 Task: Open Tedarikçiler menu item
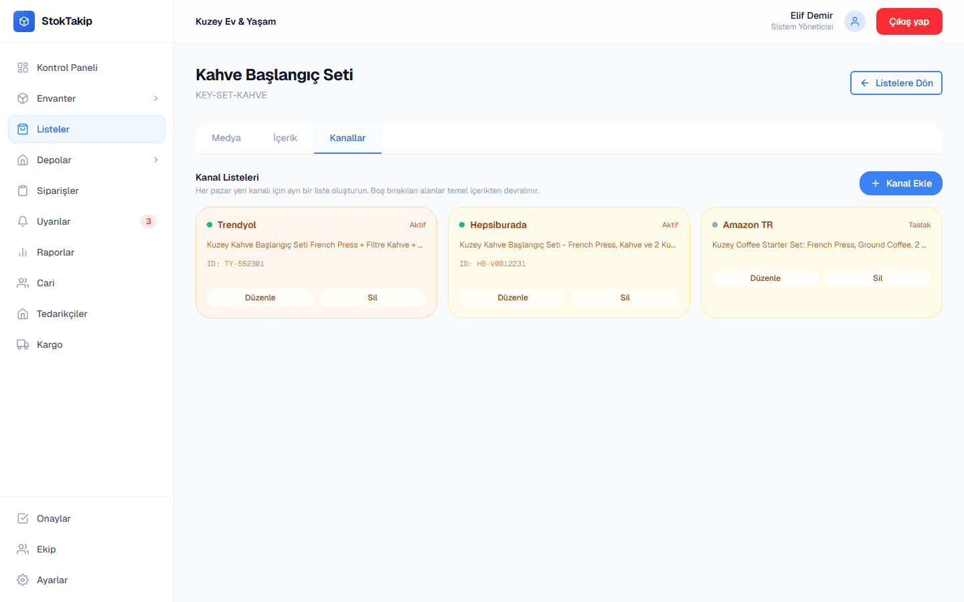tap(86, 314)
